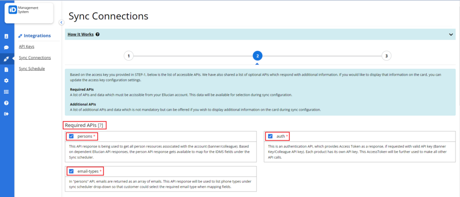The image size is (460, 197).
Task: Open the API Keys menu item
Action: [x=27, y=47]
